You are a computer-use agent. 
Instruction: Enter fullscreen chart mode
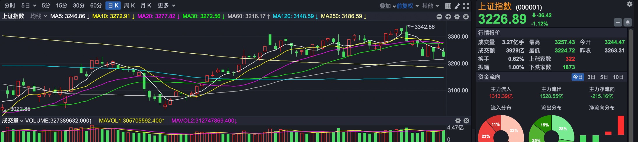(466, 6)
